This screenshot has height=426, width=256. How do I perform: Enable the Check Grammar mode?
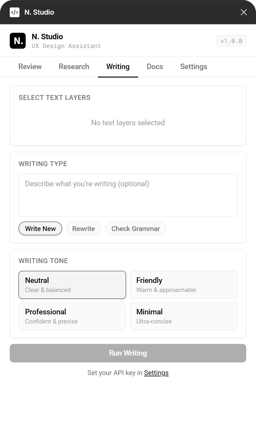(x=135, y=228)
